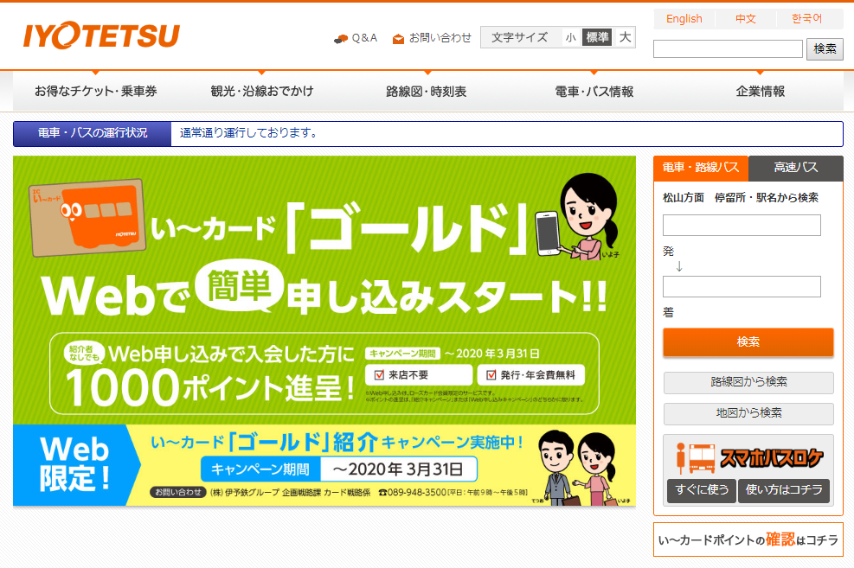Image resolution: width=854 pixels, height=568 pixels.
Task: Click the IYOTETSU logo
Action: coord(101,35)
